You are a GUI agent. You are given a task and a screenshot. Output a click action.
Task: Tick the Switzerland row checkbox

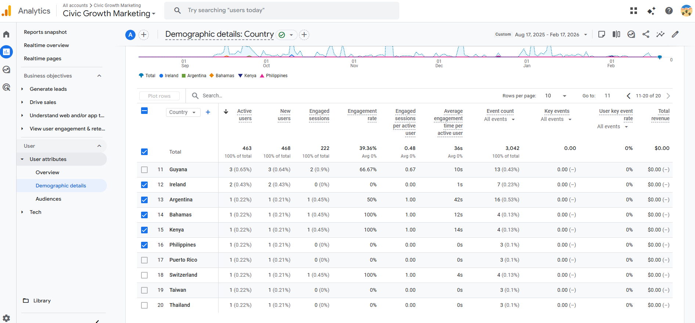(144, 275)
